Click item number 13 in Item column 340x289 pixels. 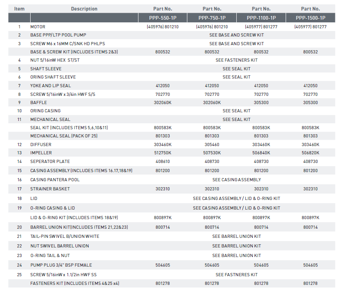click(19, 153)
